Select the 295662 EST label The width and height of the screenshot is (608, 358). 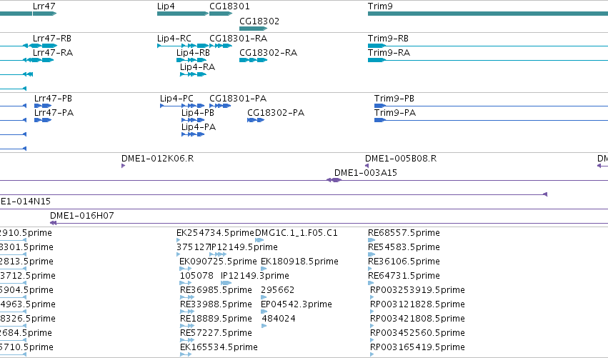click(278, 291)
